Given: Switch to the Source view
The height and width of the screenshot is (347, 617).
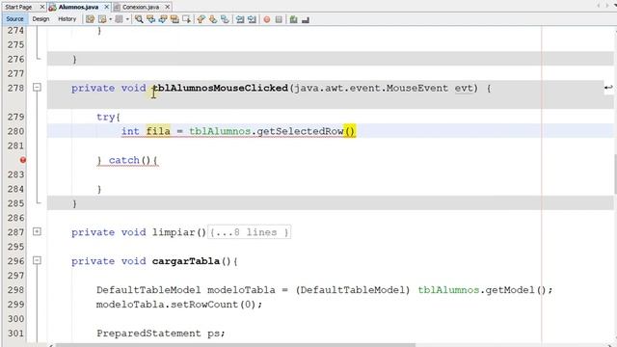Looking at the screenshot, I should [x=14, y=19].
